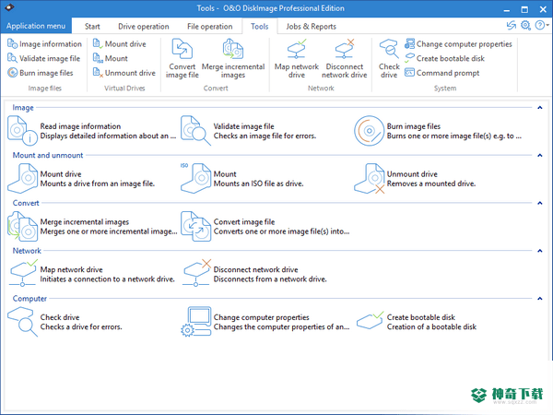Switch to the File operation tab
The height and width of the screenshot is (415, 553).
coord(210,27)
